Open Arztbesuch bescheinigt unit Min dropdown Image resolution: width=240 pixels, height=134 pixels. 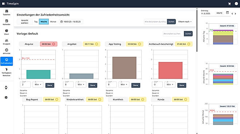170,84
